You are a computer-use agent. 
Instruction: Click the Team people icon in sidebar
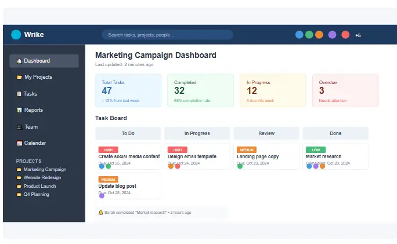point(19,127)
